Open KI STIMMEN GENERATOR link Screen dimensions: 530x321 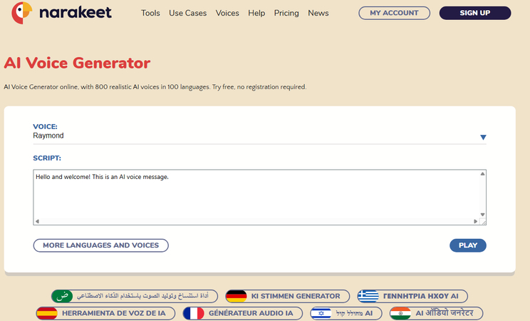[287, 296]
